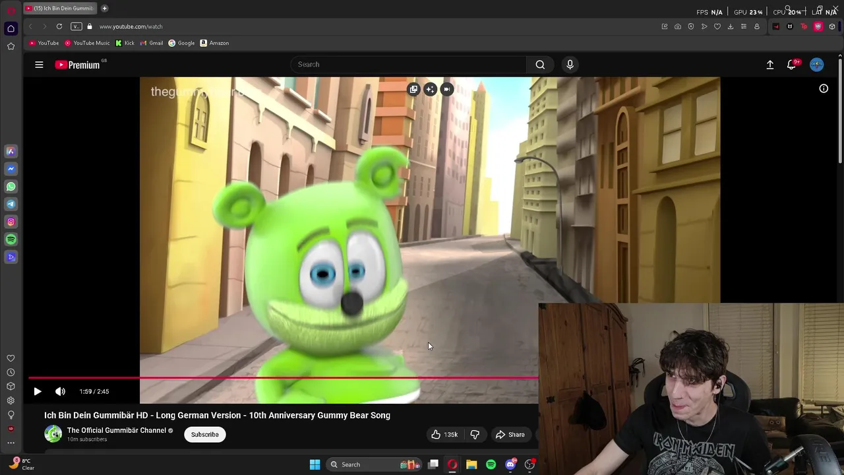The image size is (844, 475).
Task: Open the extensions cube icon in browser toolbar
Action: point(832,26)
